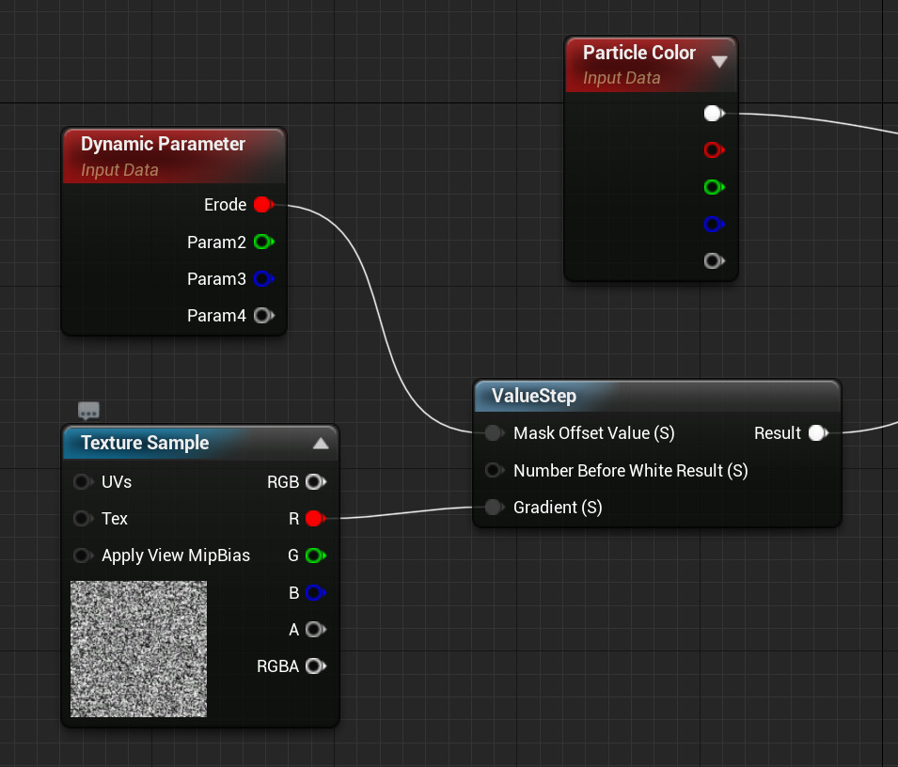The height and width of the screenshot is (767, 898).
Task: Click the white RGB output pin on Particle Color
Action: click(713, 114)
